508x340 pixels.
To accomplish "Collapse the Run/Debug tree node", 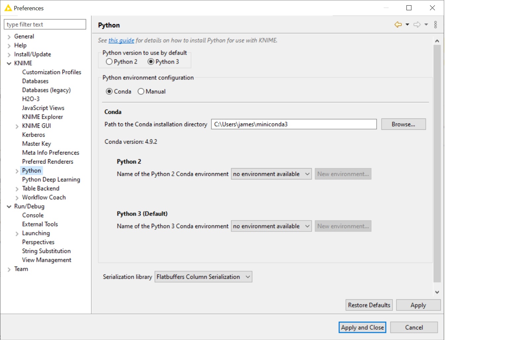I will pyautogui.click(x=9, y=207).
